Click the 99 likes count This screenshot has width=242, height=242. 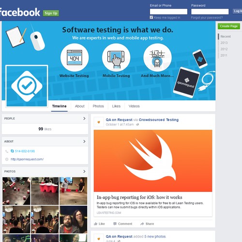[45, 129]
